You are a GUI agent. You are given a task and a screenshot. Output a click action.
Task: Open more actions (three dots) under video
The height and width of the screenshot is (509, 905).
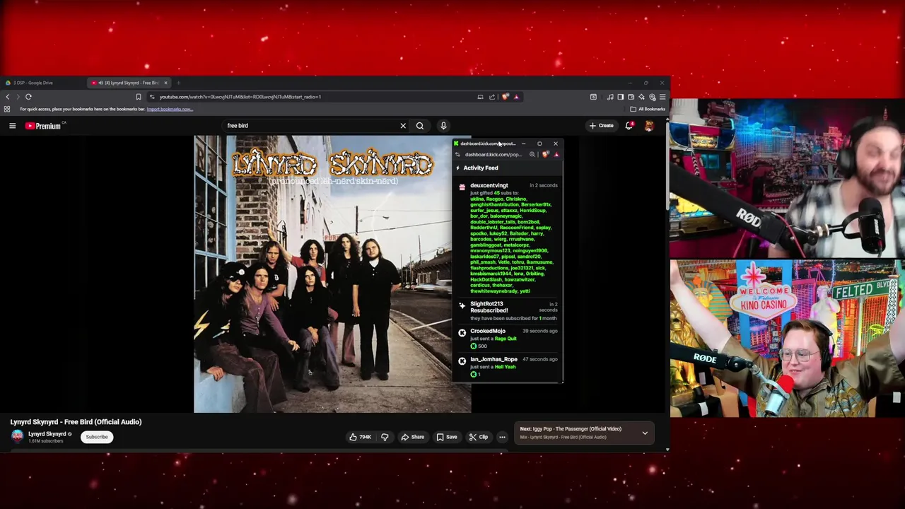[x=502, y=437]
